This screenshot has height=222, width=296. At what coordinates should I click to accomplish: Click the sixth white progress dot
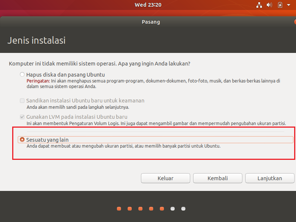point(172,209)
